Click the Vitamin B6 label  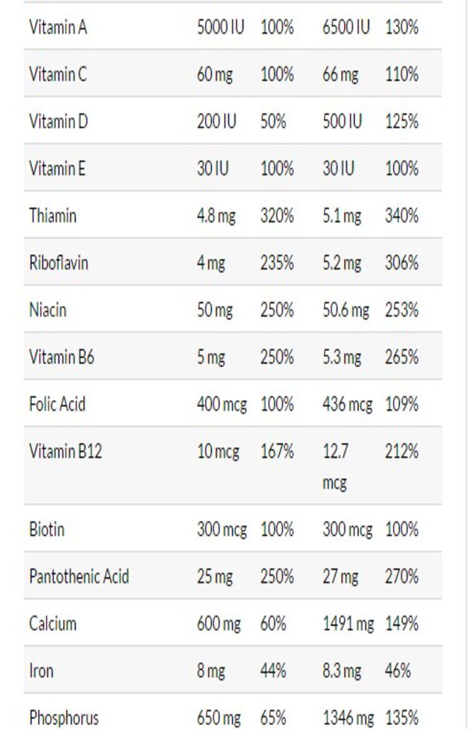[x=62, y=357]
